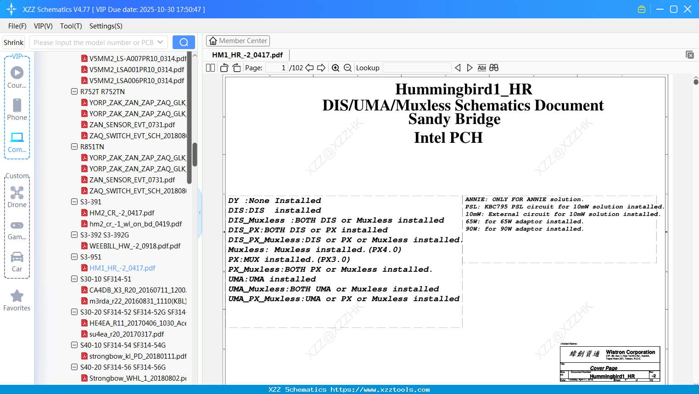Click the home icon on Member Center

(213, 41)
